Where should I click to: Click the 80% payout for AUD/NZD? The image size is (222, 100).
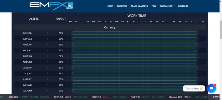point(61,56)
